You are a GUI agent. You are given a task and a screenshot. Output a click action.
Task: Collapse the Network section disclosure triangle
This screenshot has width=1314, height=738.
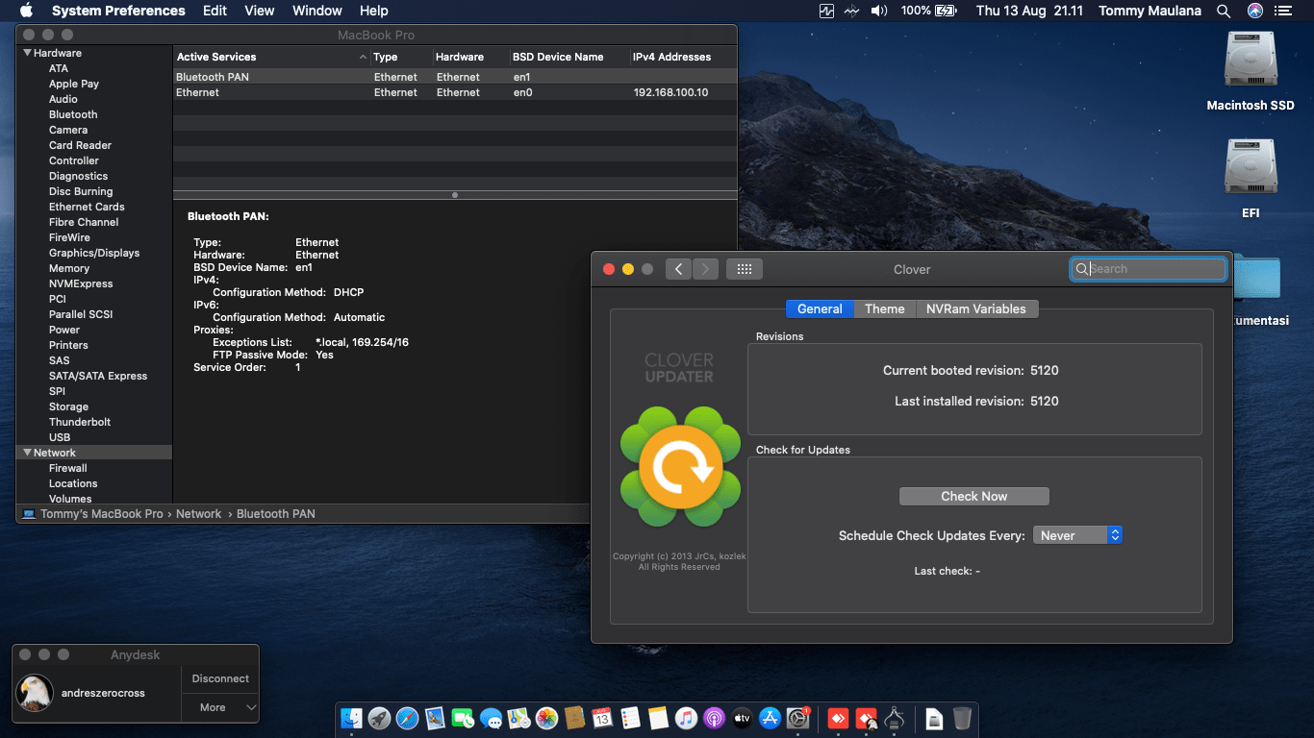27,453
